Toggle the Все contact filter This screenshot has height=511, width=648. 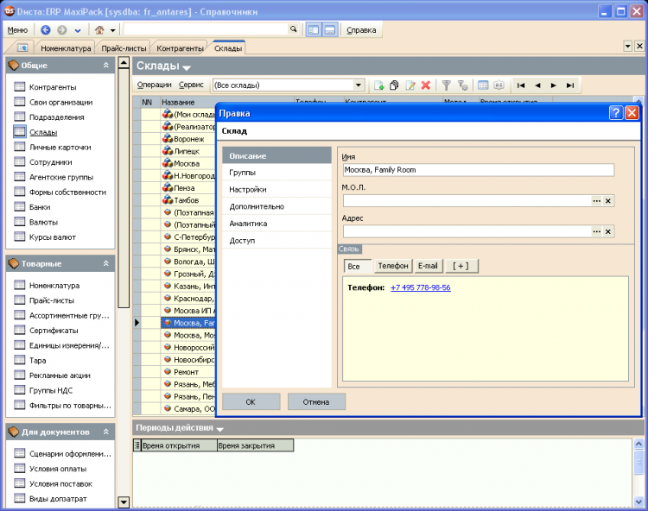tap(354, 266)
